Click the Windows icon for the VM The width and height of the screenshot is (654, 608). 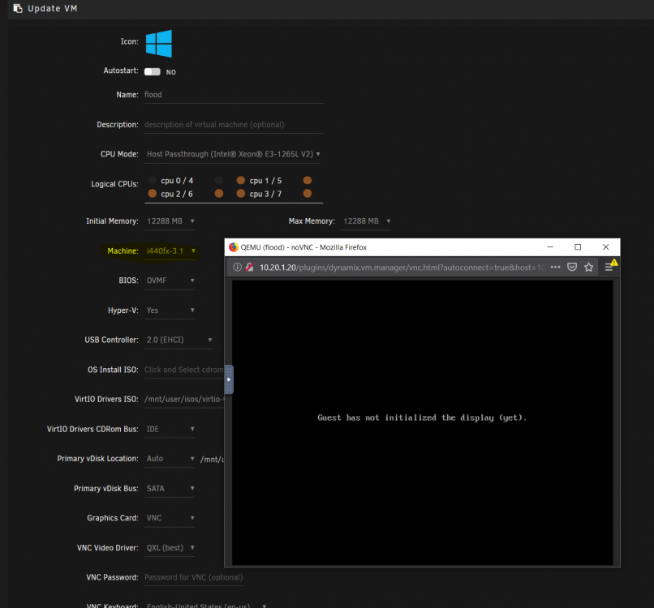coord(158,43)
